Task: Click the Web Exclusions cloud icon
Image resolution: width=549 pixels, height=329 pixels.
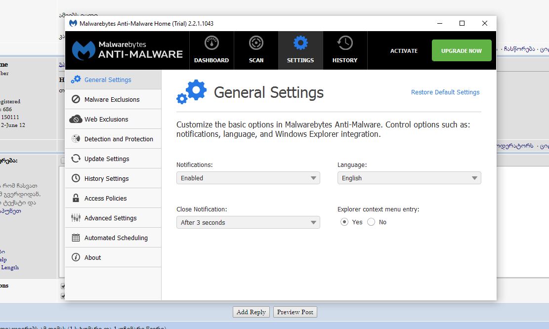Action: click(x=76, y=119)
